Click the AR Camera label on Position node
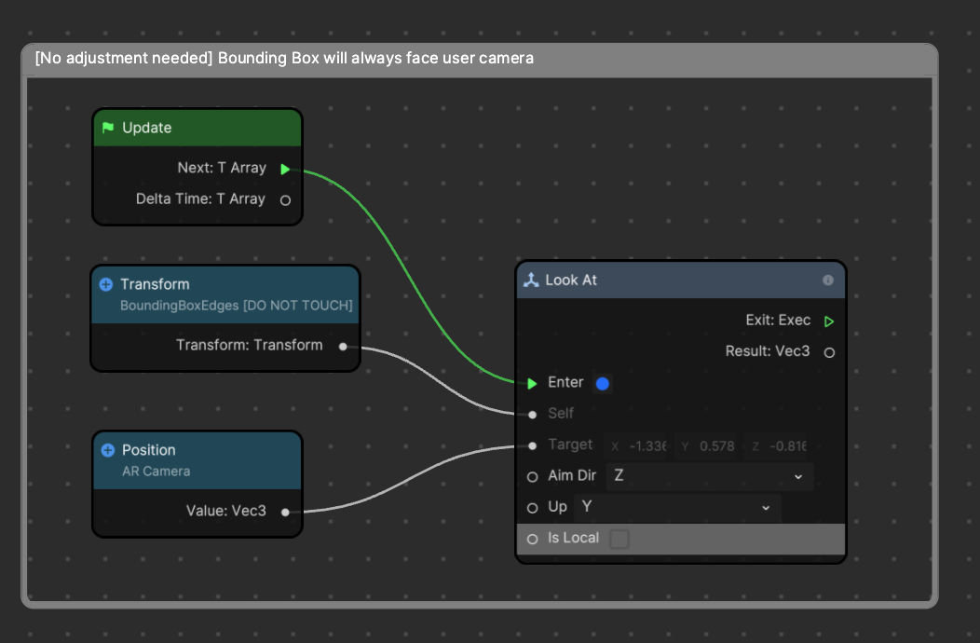The width and height of the screenshot is (980, 643). 156,472
